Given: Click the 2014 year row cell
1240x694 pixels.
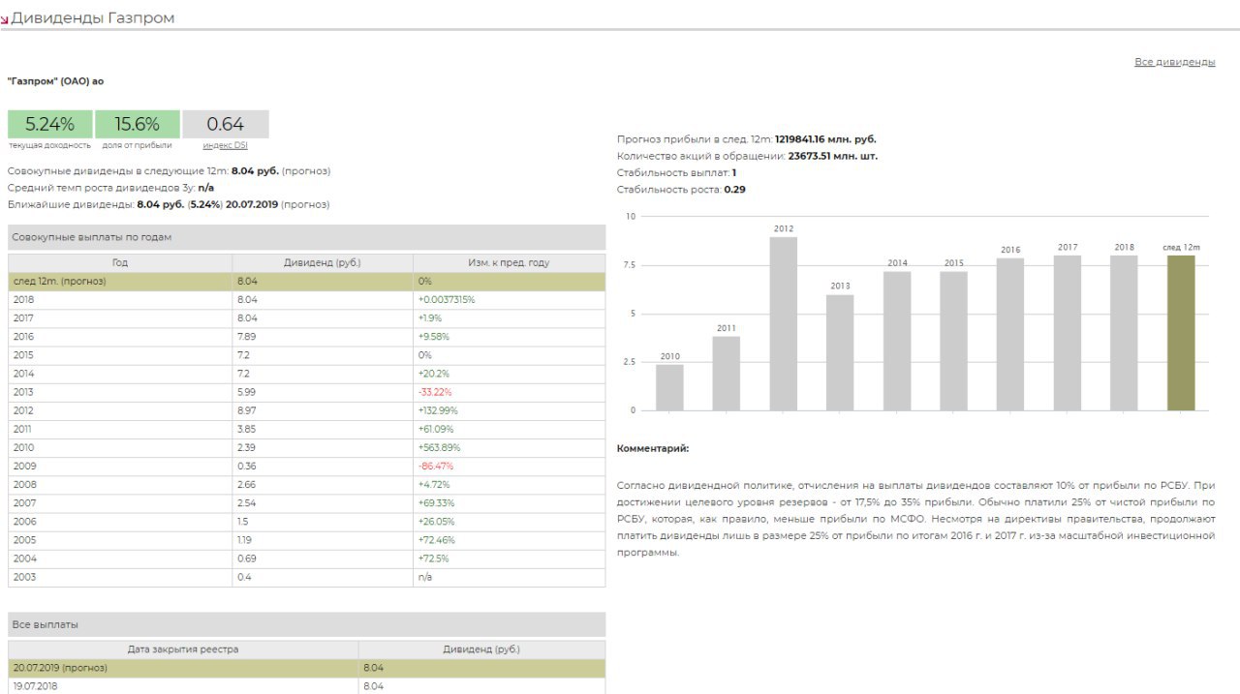Looking at the screenshot, I should (x=120, y=374).
